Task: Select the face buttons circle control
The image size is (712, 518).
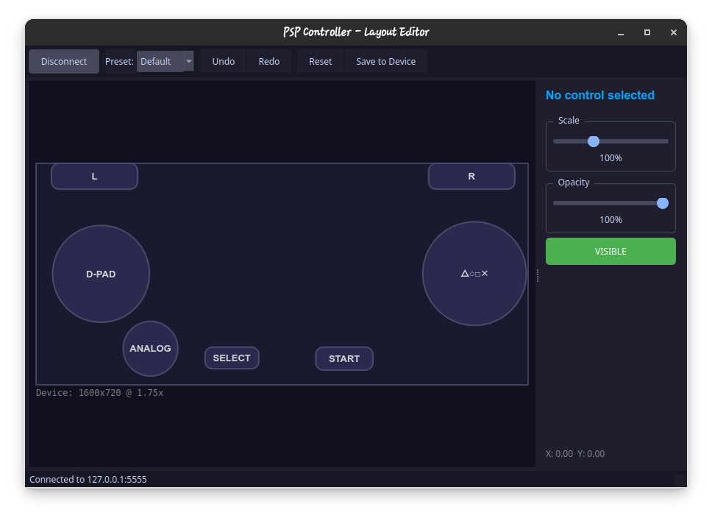Action: (474, 274)
